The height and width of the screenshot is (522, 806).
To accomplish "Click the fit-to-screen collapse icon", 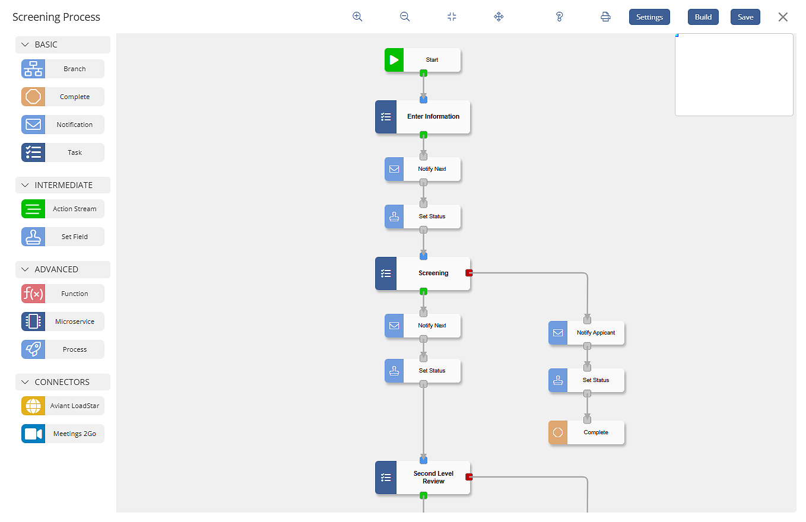I will click(452, 17).
